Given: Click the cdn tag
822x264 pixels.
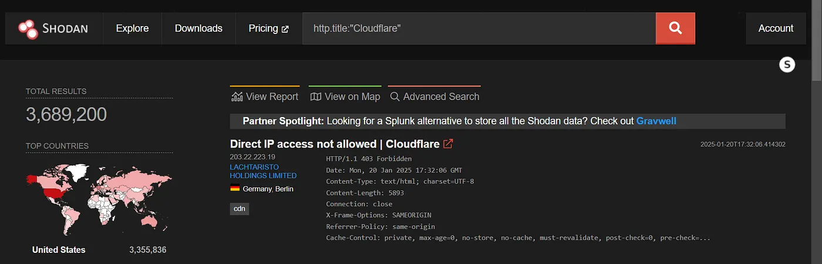Looking at the screenshot, I should click(240, 208).
